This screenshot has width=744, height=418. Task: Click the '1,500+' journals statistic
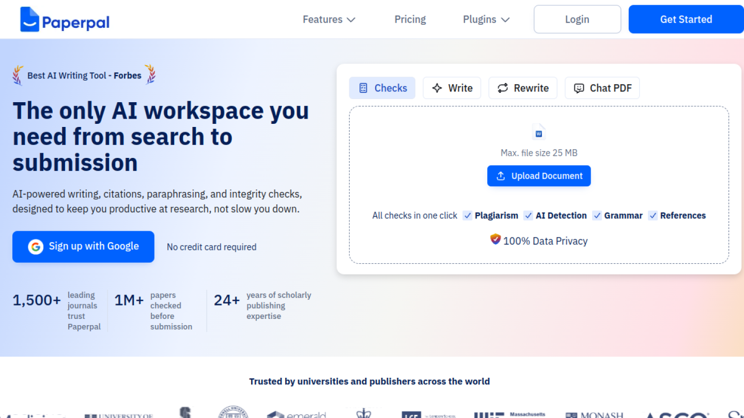pyautogui.click(x=37, y=300)
